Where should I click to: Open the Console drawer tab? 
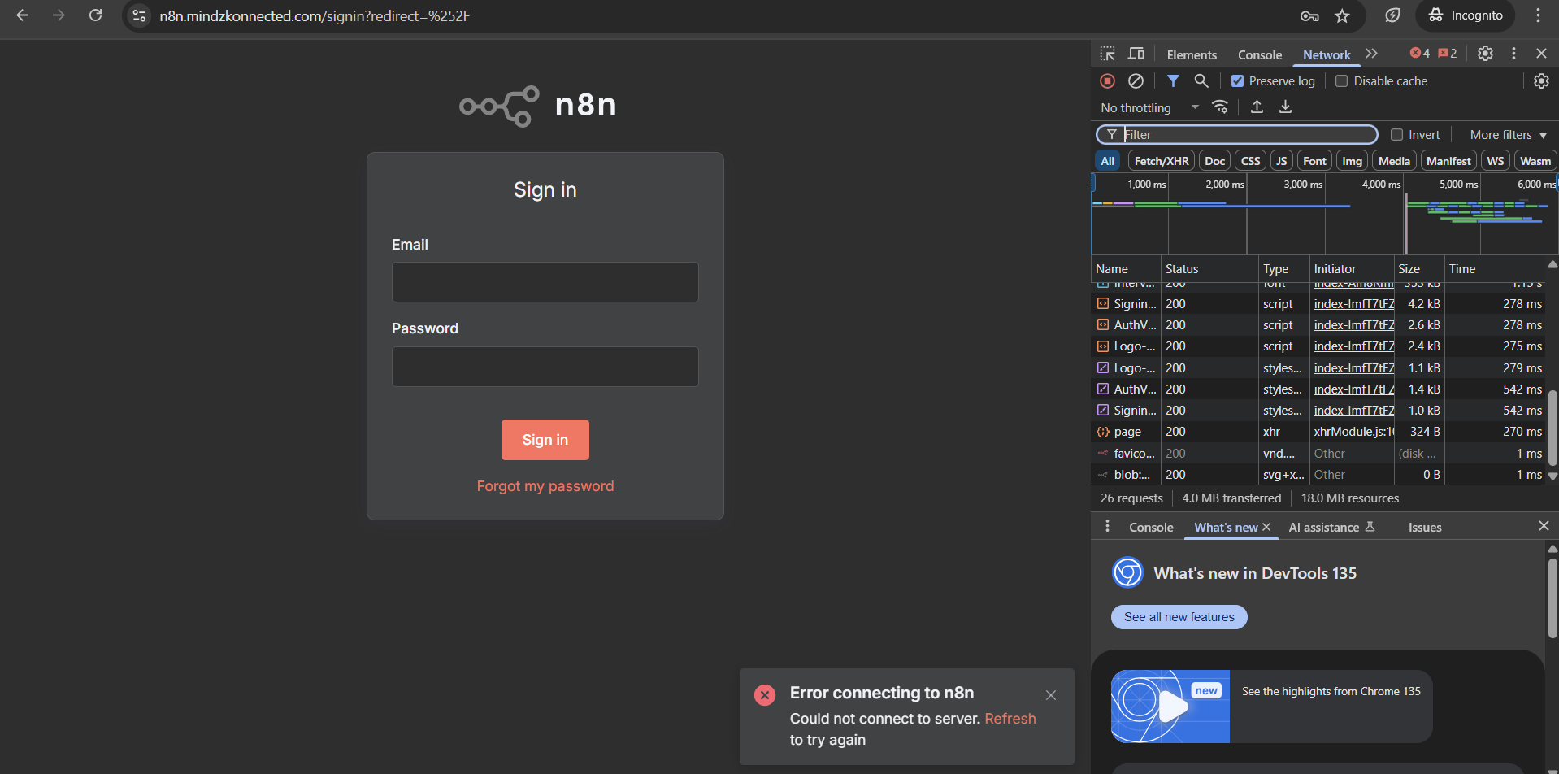1151,527
